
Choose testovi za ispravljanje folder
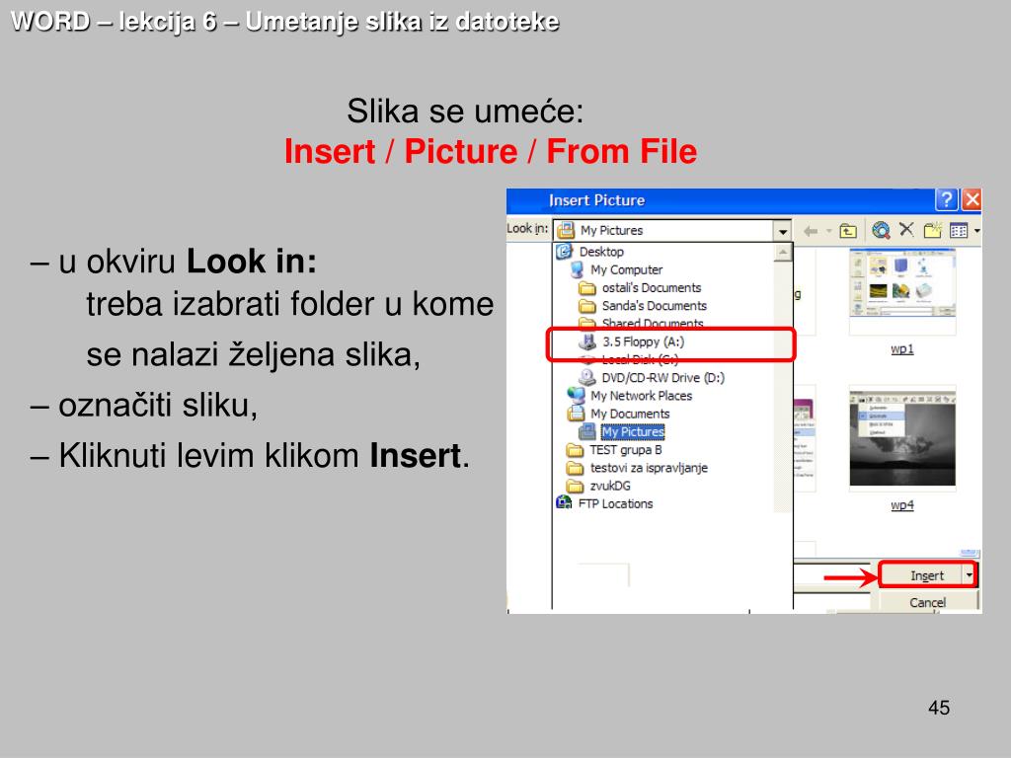tap(649, 468)
